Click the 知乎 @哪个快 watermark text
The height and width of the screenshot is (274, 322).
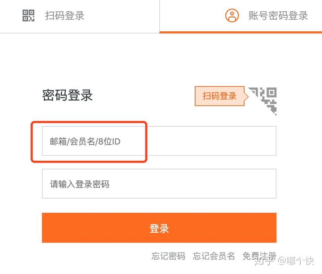click(284, 261)
